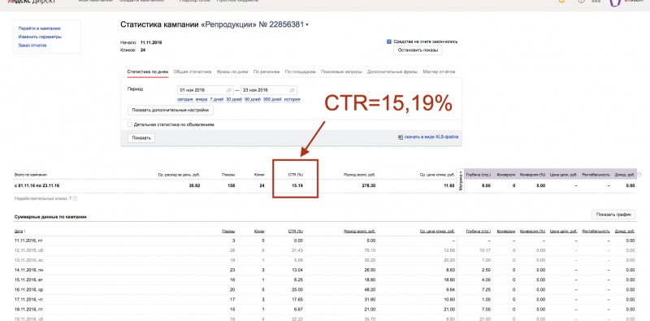Sort the daily table by 'Клики' column
This screenshot has width=650, height=321.
259,231
